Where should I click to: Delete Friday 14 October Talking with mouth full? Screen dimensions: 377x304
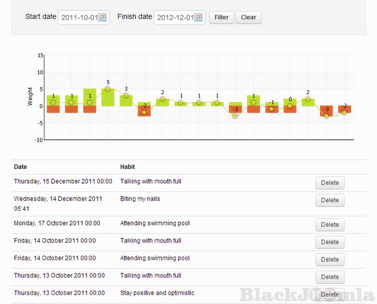click(330, 242)
